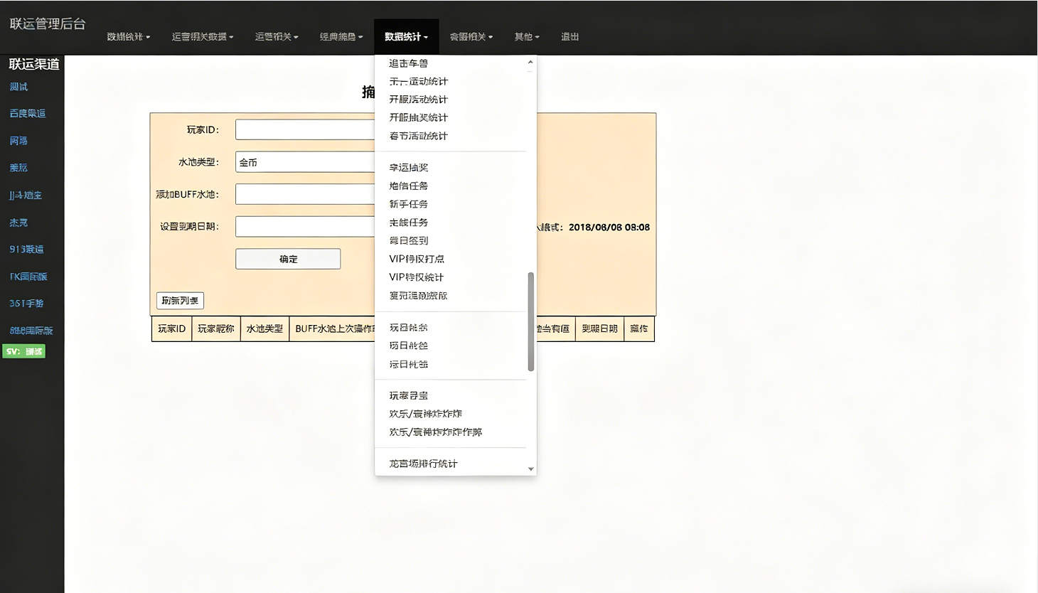The image size is (1038, 593).
Task: Open the 其他 menu
Action: point(526,36)
